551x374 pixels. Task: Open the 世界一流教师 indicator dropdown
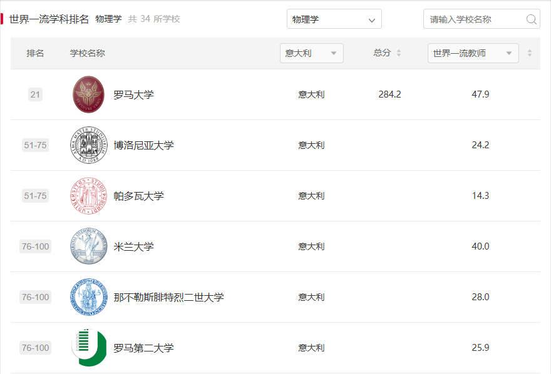click(473, 53)
